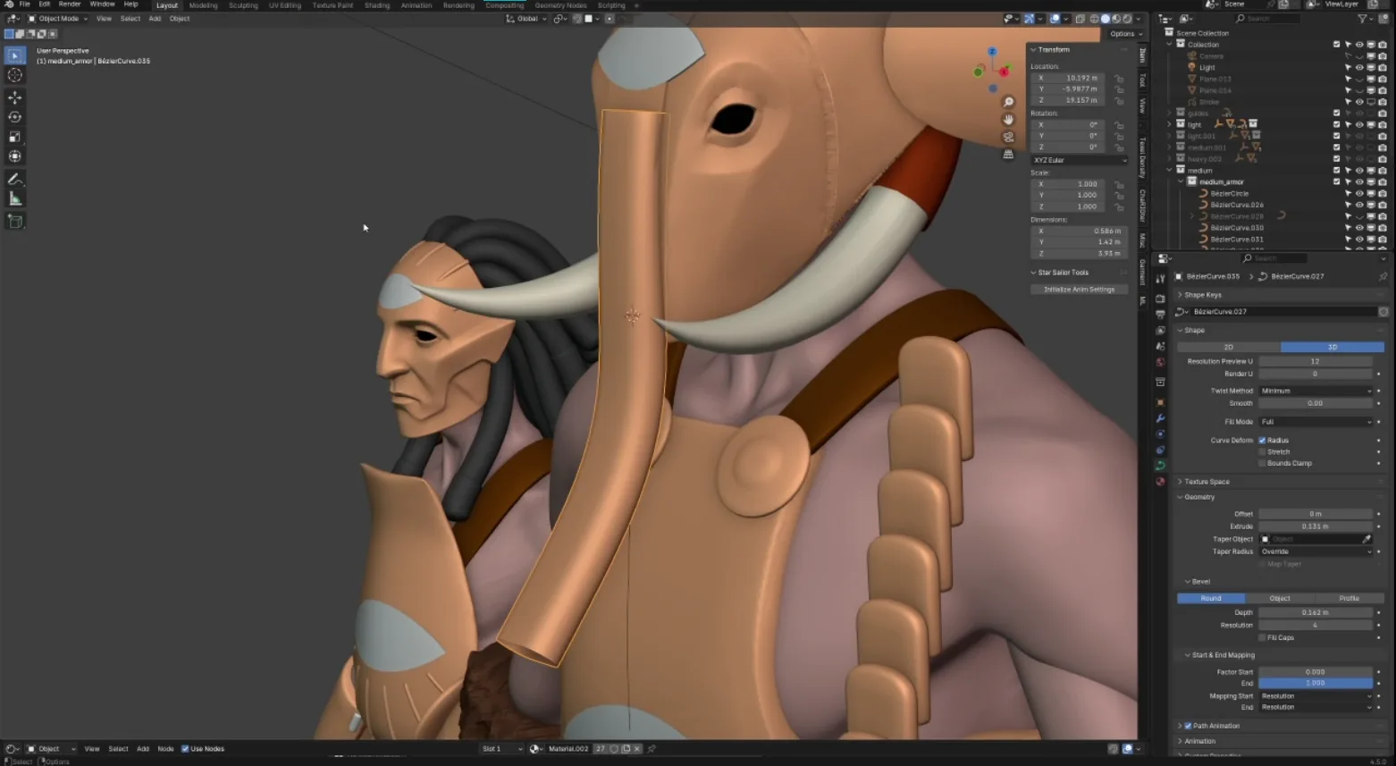Viewport: 1396px width, 766px height.
Task: Click the outliner filter funnel icon
Action: click(1363, 18)
